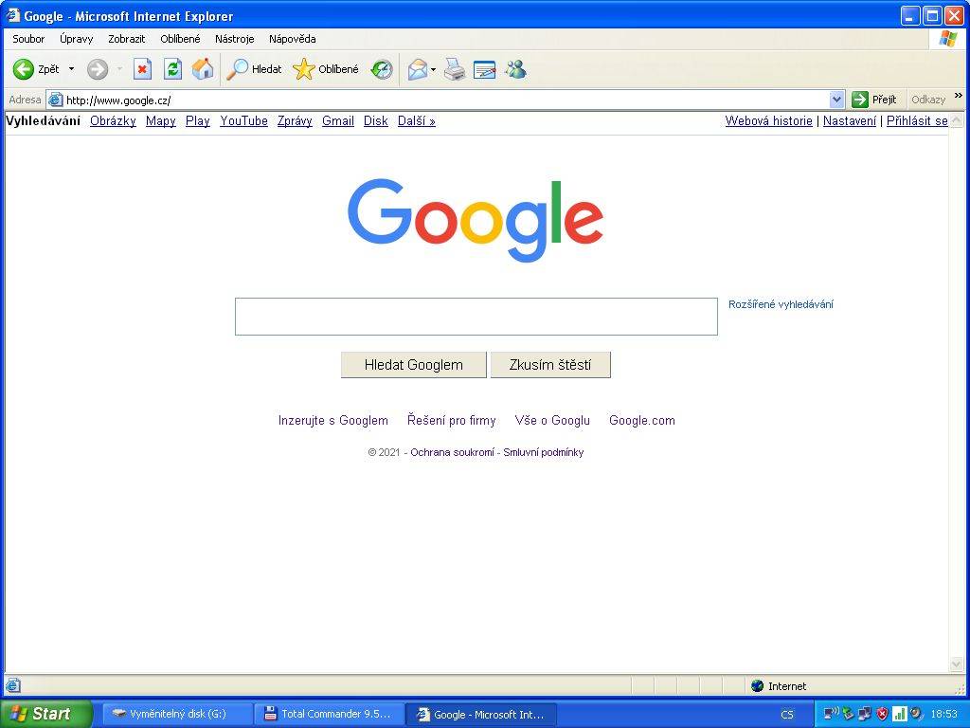Open Rozšířené vyhledávání advanced search link

pos(781,304)
